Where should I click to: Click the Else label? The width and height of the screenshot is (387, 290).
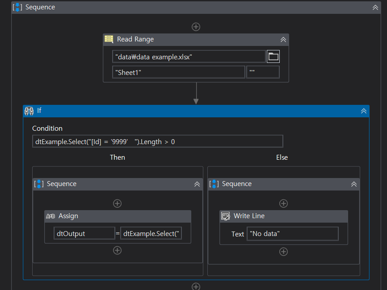[x=282, y=157]
